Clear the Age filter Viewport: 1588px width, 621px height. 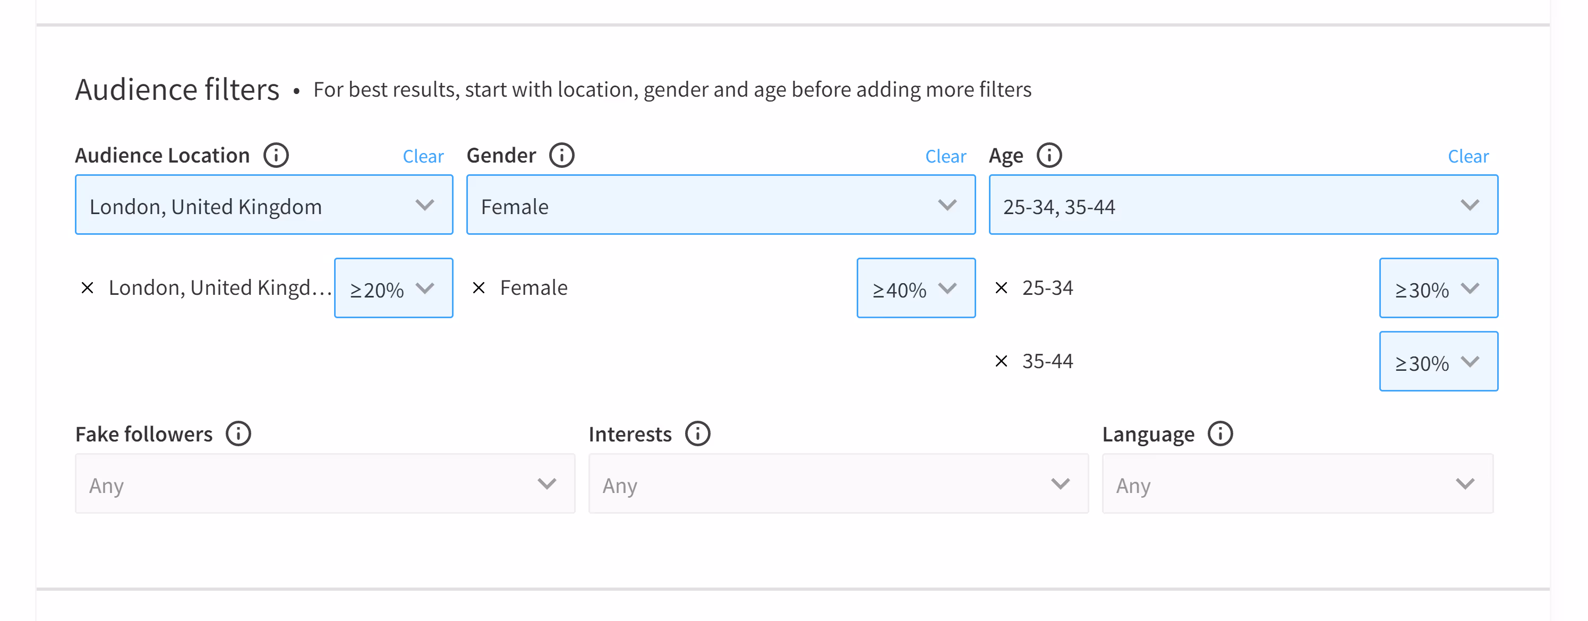(1468, 157)
